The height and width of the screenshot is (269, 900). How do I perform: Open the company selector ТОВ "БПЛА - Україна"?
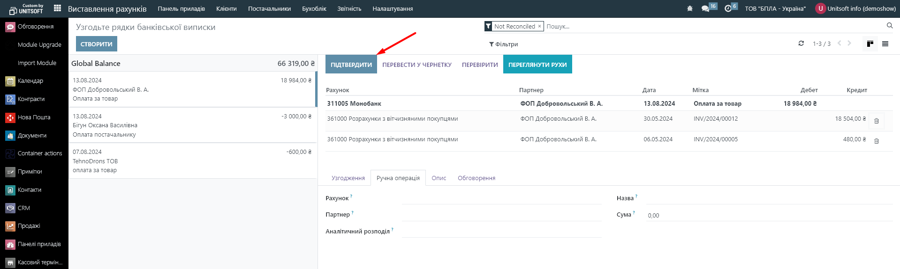click(775, 8)
